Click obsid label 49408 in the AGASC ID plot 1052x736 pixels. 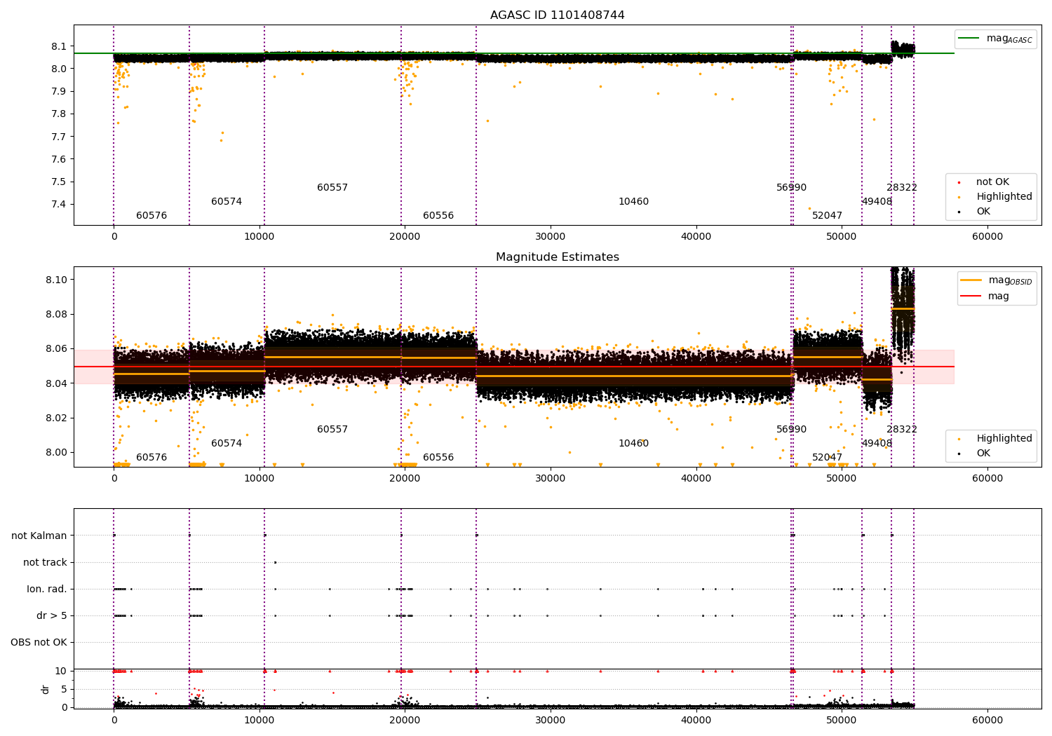[x=877, y=202]
